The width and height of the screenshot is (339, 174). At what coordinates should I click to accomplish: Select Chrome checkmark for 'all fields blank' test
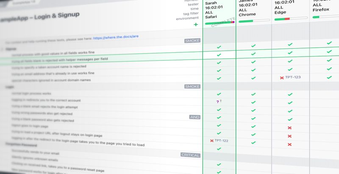253,54
